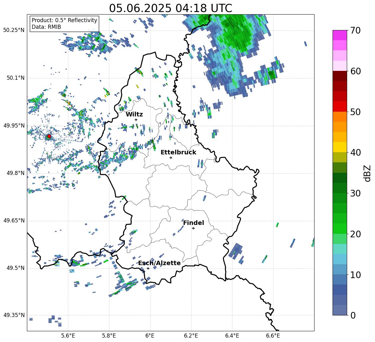375x342 pixels.
Task: Click the Data: RMIB text
Action: click(x=46, y=27)
